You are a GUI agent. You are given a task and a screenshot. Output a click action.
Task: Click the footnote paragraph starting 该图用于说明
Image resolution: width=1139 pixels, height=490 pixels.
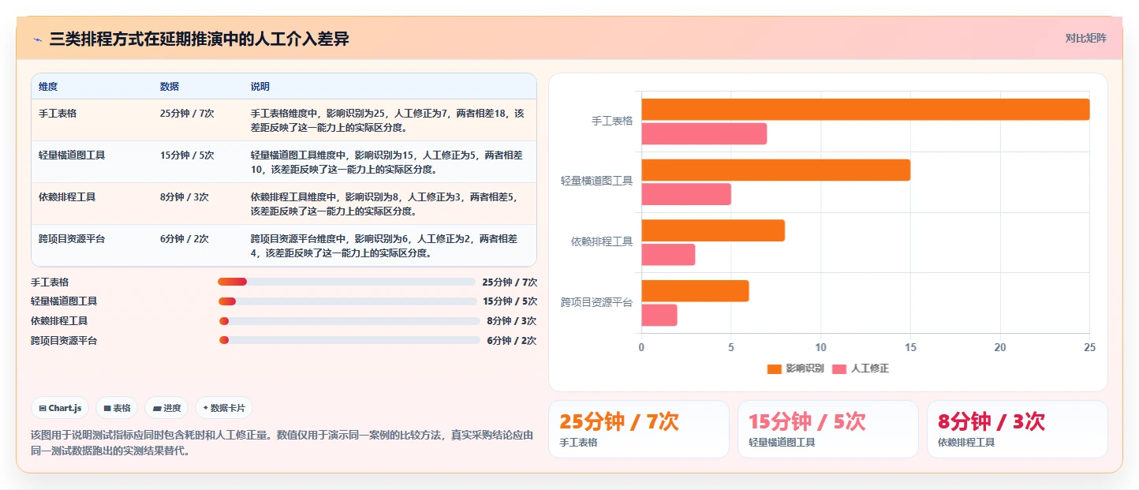tap(282, 443)
